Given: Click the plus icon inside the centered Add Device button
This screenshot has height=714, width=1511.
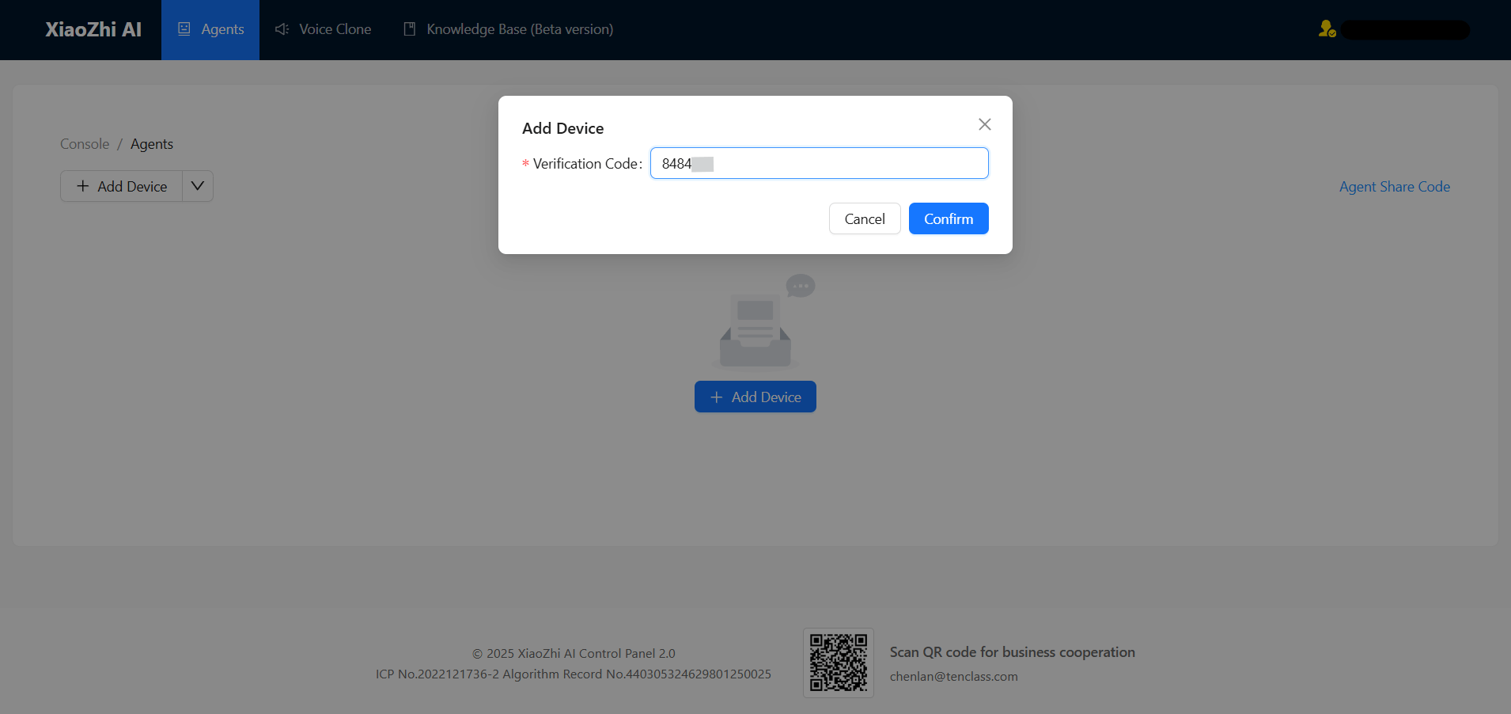Looking at the screenshot, I should [717, 396].
